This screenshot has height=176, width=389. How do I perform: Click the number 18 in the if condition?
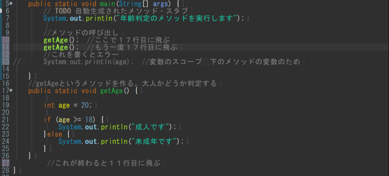(x=89, y=120)
